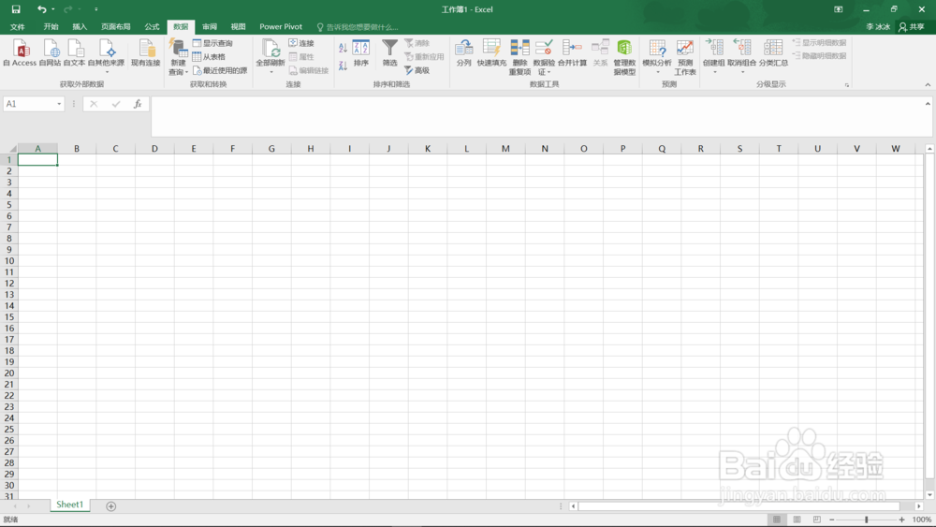Click the account name 李 冰冰

pos(878,27)
